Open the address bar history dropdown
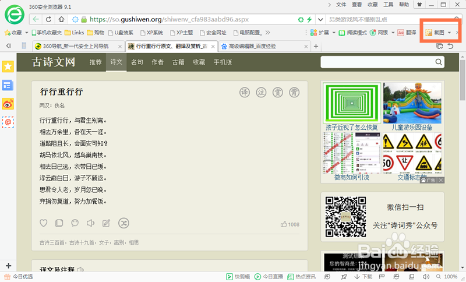This screenshot has height=282, width=466. click(320, 20)
